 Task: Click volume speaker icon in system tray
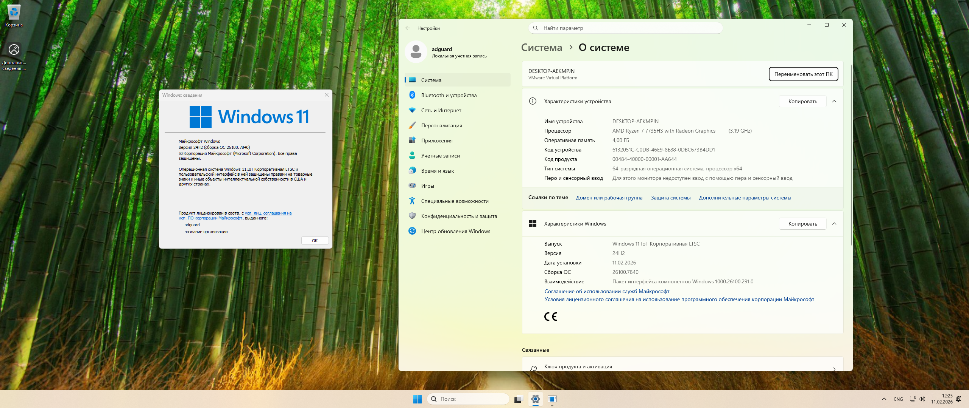point(922,399)
